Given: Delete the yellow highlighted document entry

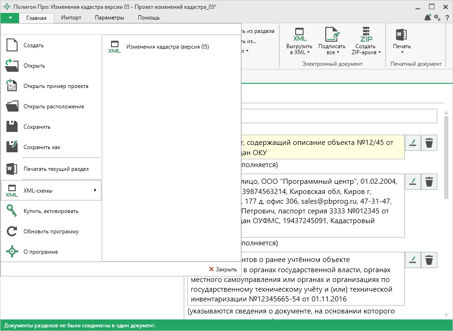Looking at the screenshot, I should 429,144.
